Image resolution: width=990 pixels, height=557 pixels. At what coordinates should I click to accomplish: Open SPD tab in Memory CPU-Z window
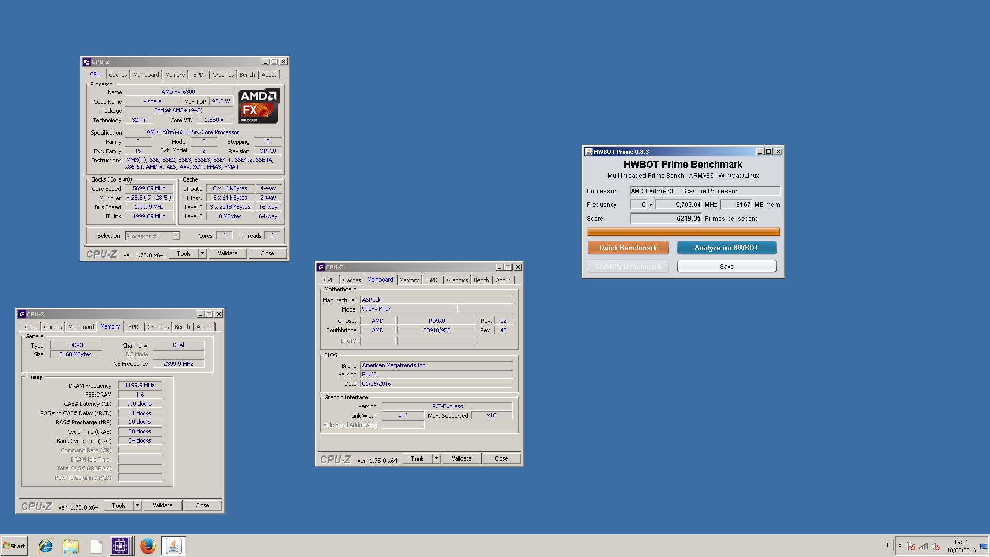click(x=133, y=327)
